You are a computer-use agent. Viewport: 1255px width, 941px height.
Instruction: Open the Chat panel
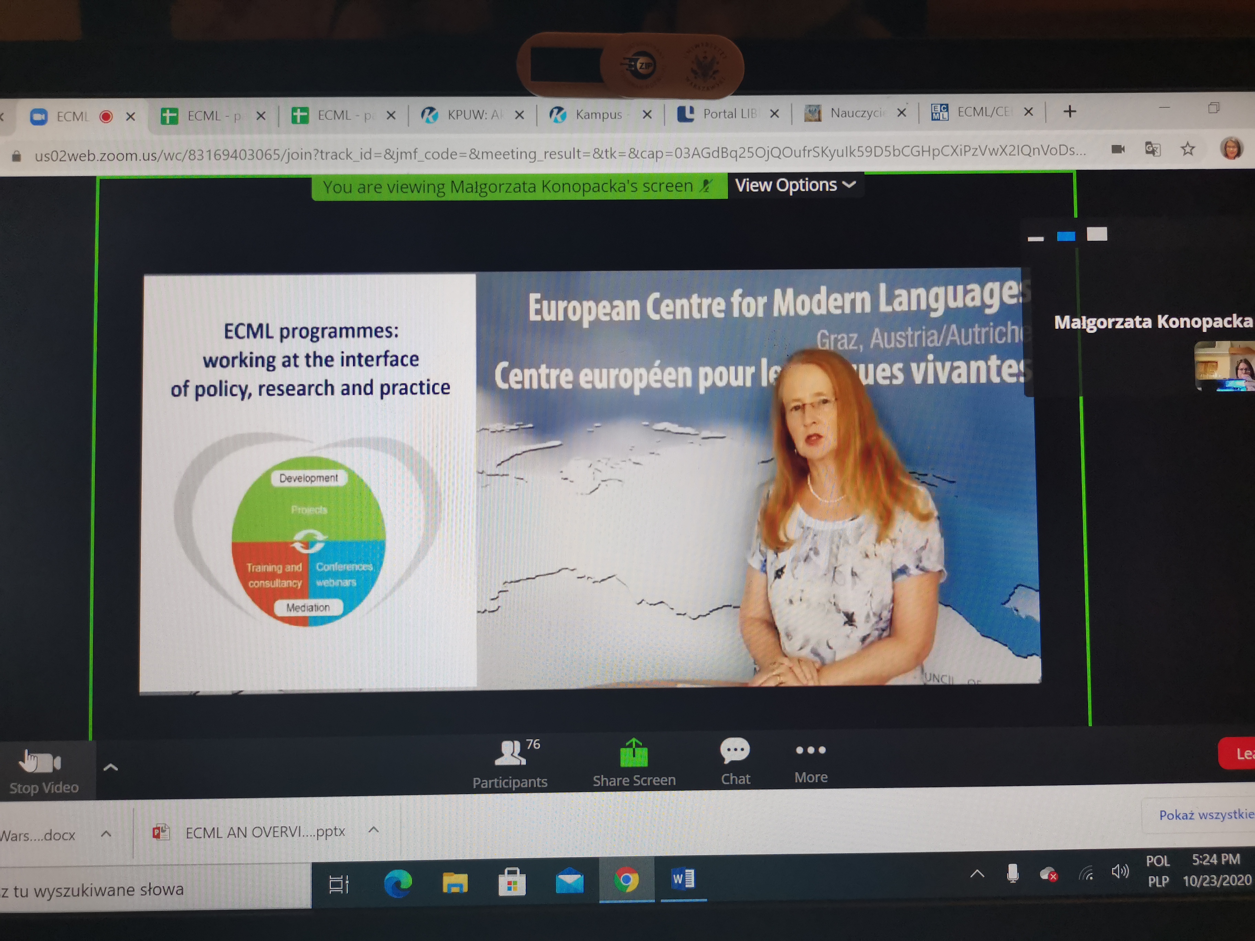(x=735, y=762)
